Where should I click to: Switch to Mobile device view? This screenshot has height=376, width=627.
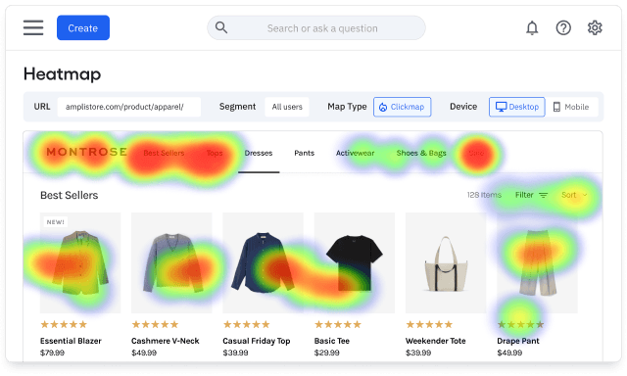click(x=571, y=107)
